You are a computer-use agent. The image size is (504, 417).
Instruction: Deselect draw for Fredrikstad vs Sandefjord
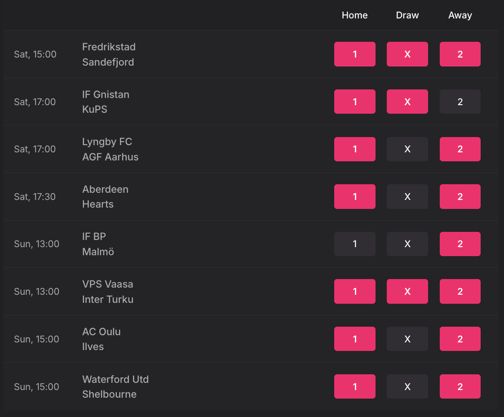tap(407, 54)
